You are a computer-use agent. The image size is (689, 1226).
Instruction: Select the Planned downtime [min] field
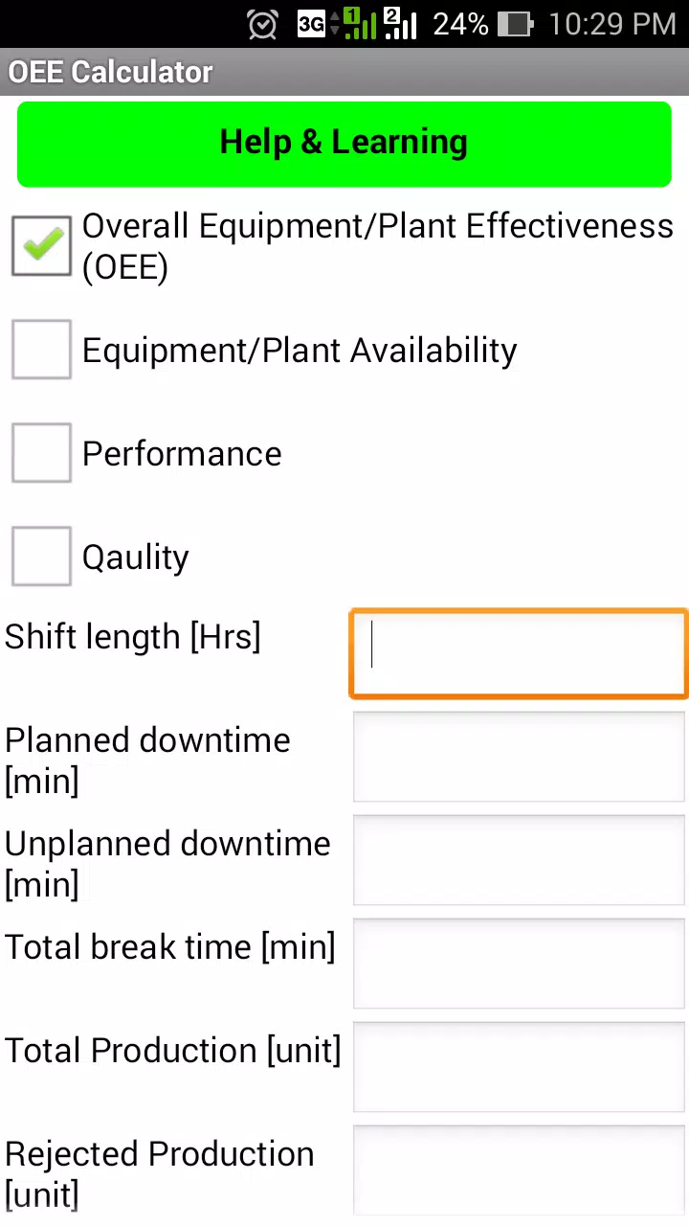519,757
